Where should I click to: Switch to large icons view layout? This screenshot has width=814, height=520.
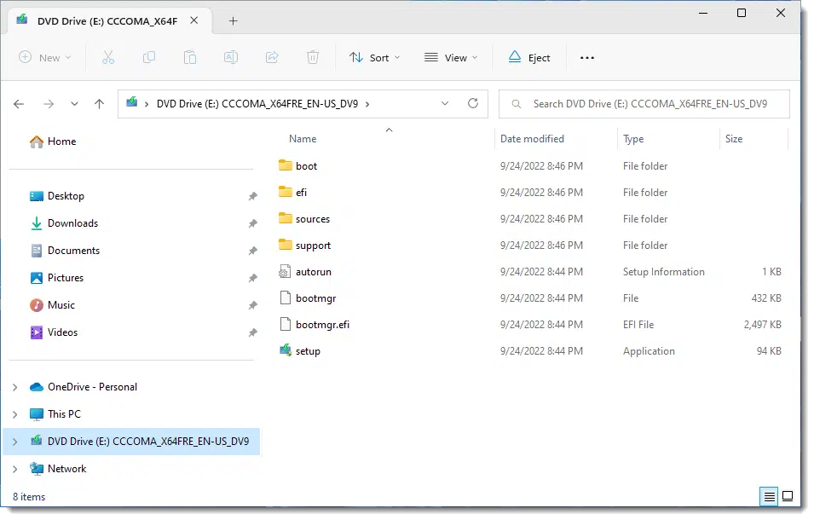tap(788, 497)
